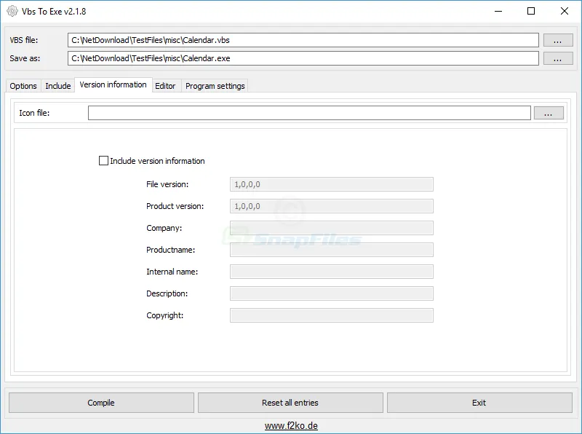This screenshot has width=582, height=434.
Task: Open the Options tab
Action: 23,86
